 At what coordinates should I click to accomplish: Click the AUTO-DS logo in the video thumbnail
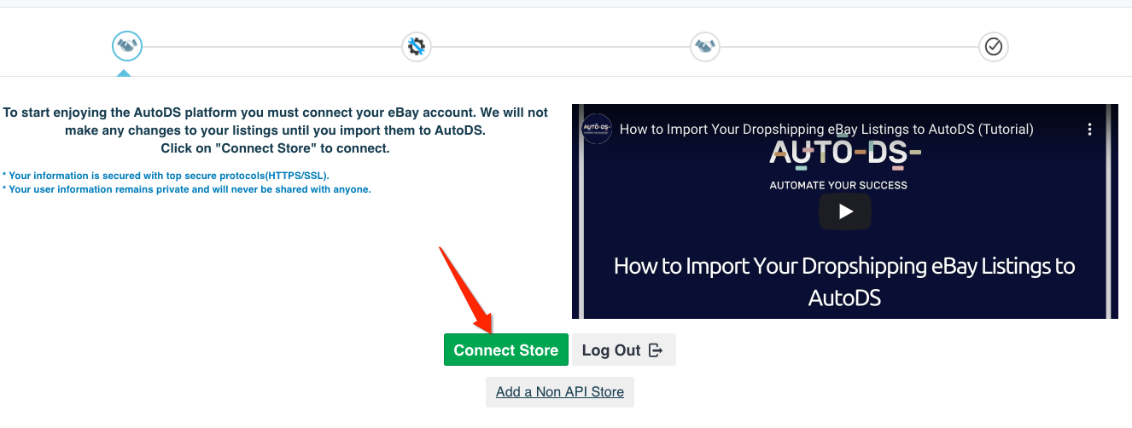click(845, 153)
